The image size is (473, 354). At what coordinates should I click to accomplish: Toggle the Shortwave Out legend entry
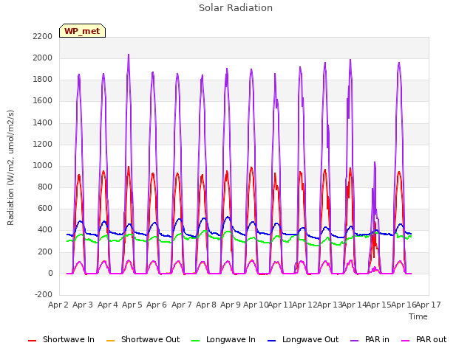pyautogui.click(x=143, y=339)
